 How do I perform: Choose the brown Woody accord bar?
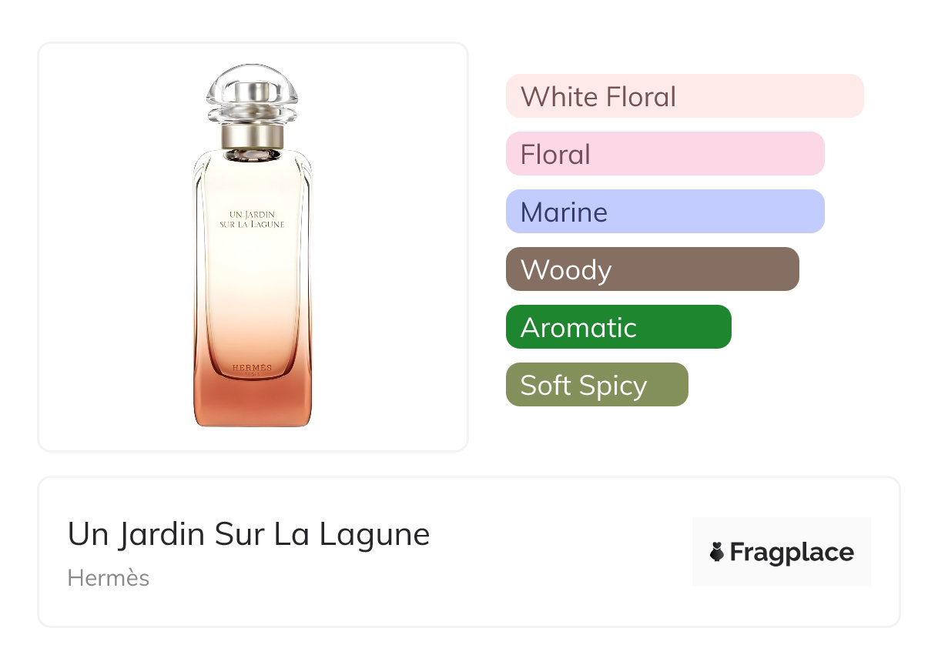click(652, 269)
